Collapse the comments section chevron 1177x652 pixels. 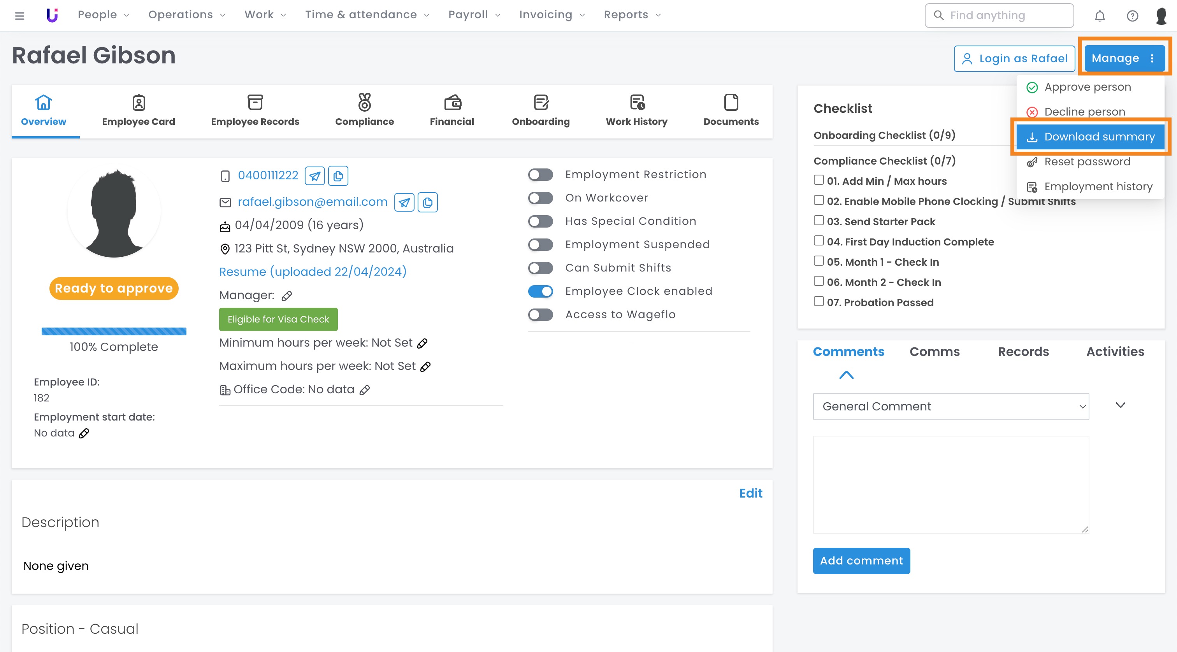coord(846,375)
